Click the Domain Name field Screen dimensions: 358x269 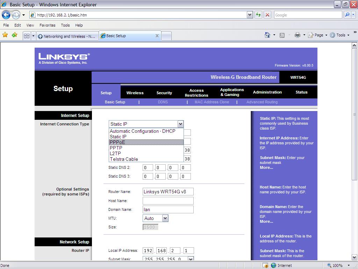tap(168, 209)
